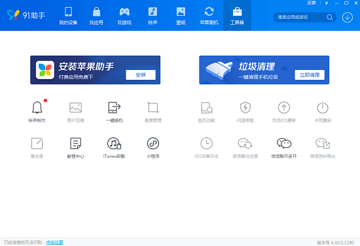
Task: Open the 闪退修复 crash repair shield icon
Action: pos(245,107)
